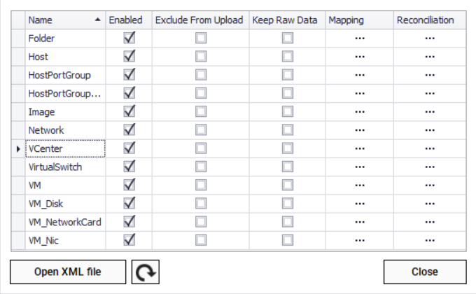
Task: Open Mapping ellipsis for VM_Disk row
Action: (360, 203)
